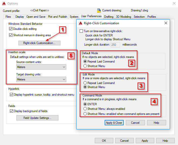Open the 3D Modeling tab
Image resolution: width=178 pixels, height=145 pixels.
[123, 17]
